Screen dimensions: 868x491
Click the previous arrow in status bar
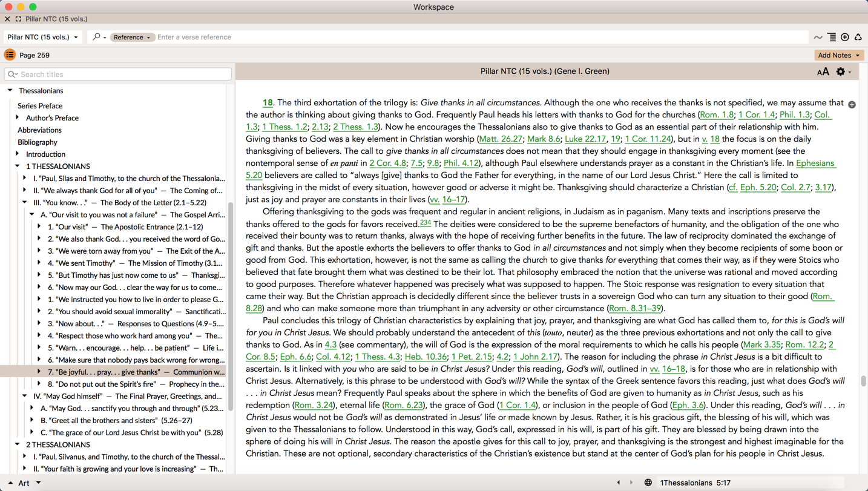pyautogui.click(x=618, y=483)
